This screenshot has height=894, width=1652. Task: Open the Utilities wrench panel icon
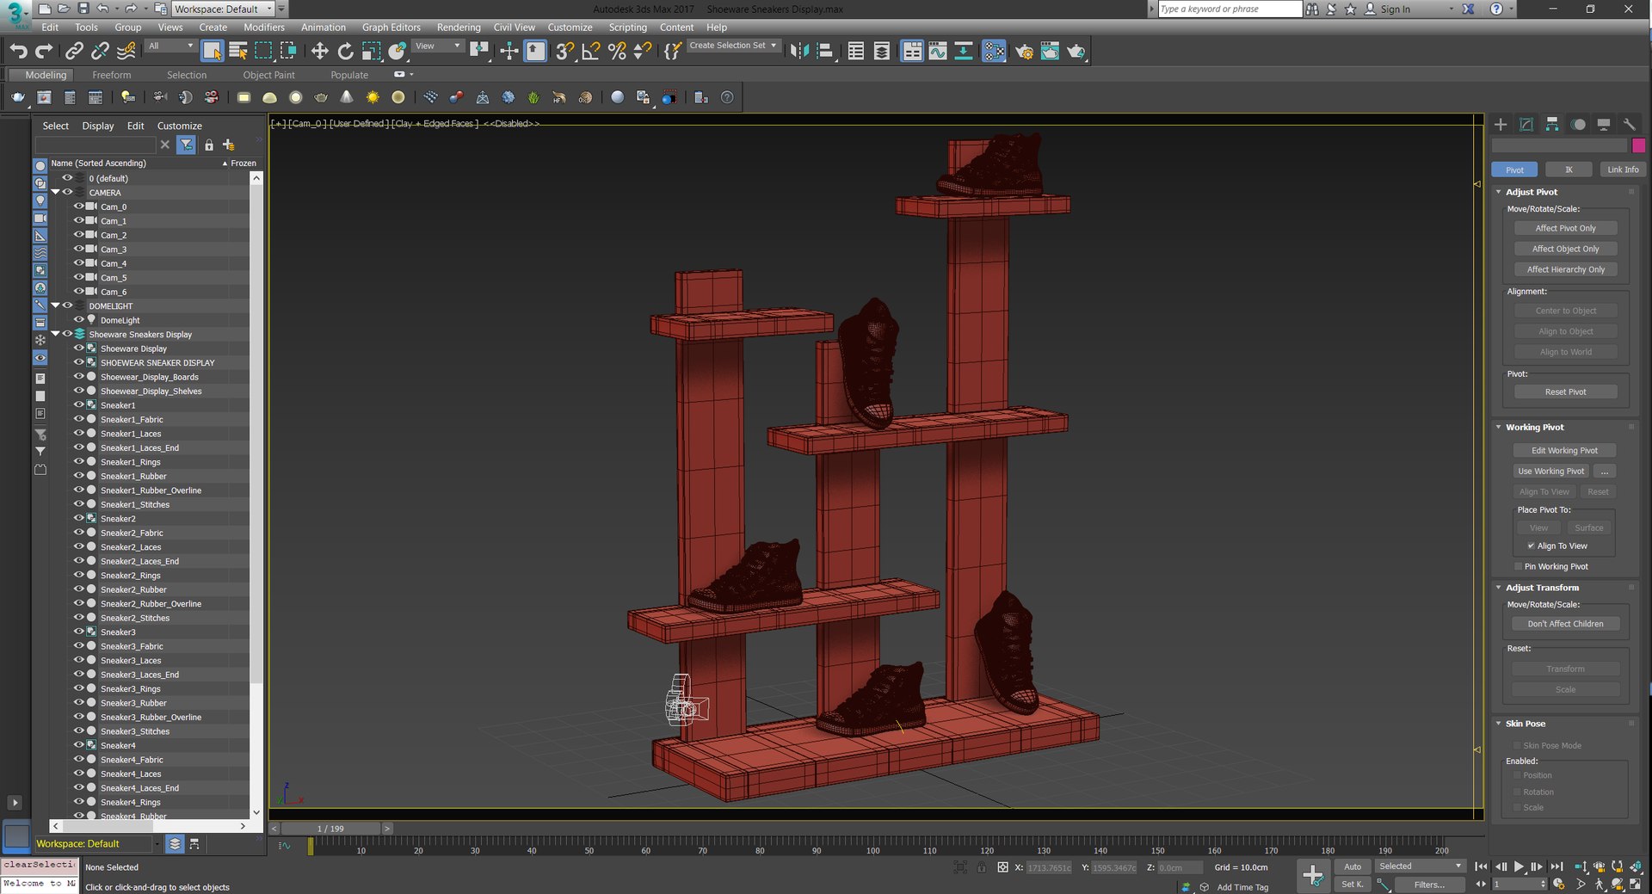(1629, 124)
